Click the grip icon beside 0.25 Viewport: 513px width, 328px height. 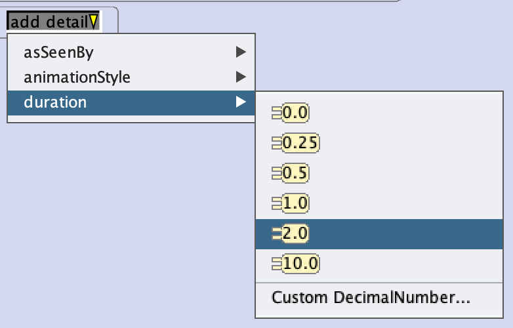pyautogui.click(x=276, y=143)
